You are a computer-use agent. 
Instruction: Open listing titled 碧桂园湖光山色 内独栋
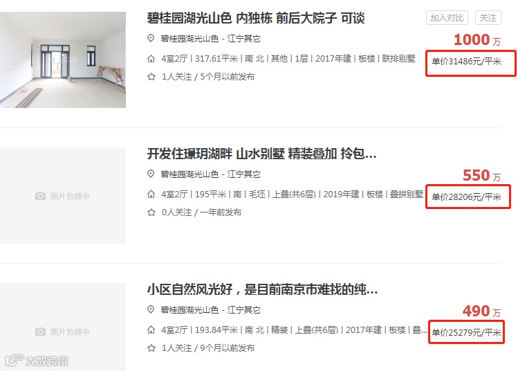pos(256,18)
